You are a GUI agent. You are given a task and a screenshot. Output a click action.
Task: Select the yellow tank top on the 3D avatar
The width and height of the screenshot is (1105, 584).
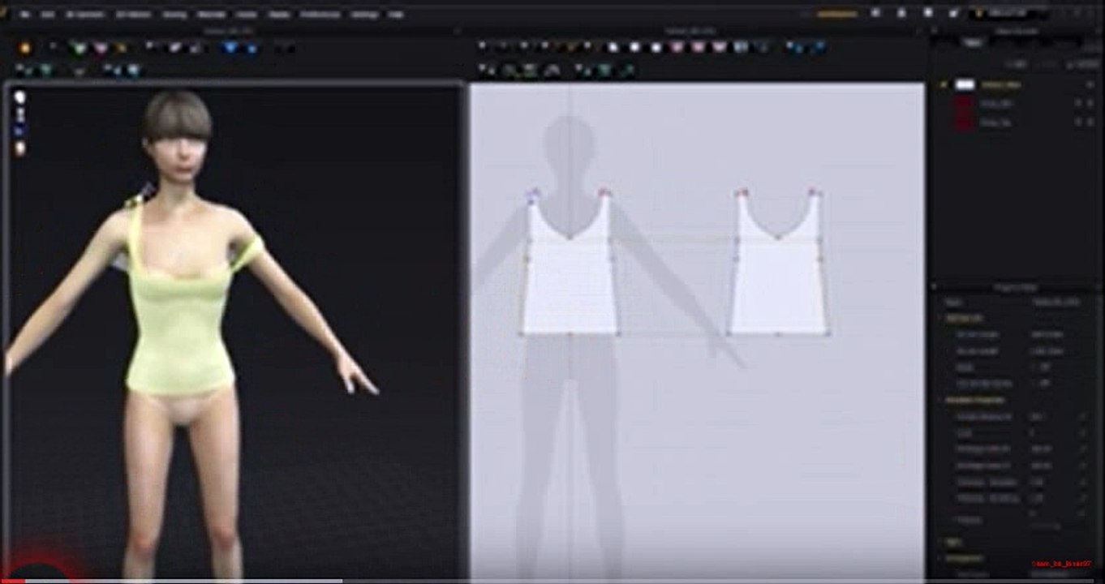point(179,324)
